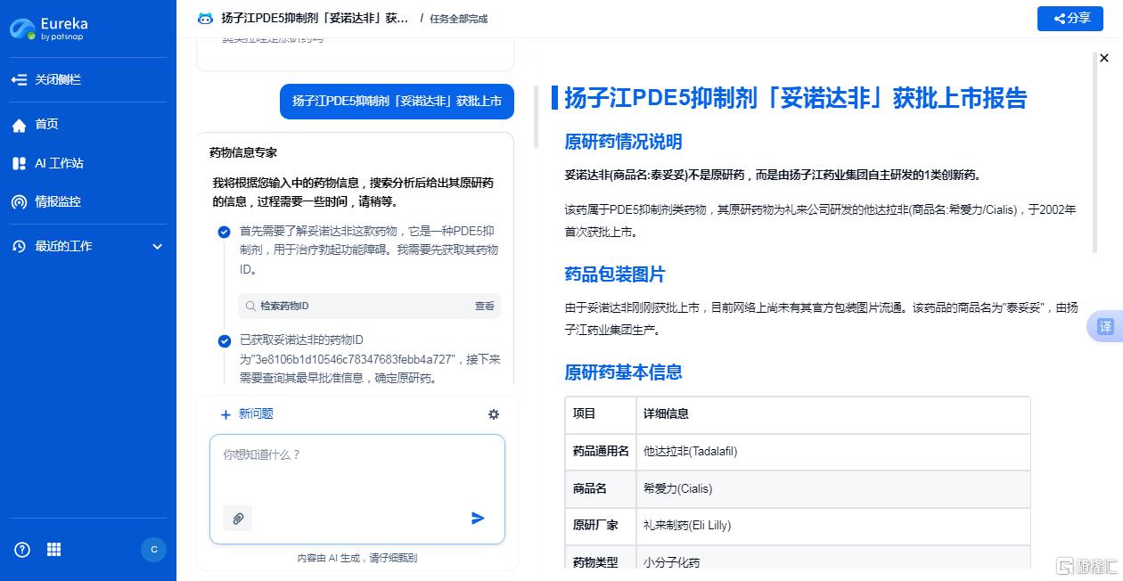This screenshot has height=581, width=1123.
Task: Start a 新问题 new question
Action: 247,413
